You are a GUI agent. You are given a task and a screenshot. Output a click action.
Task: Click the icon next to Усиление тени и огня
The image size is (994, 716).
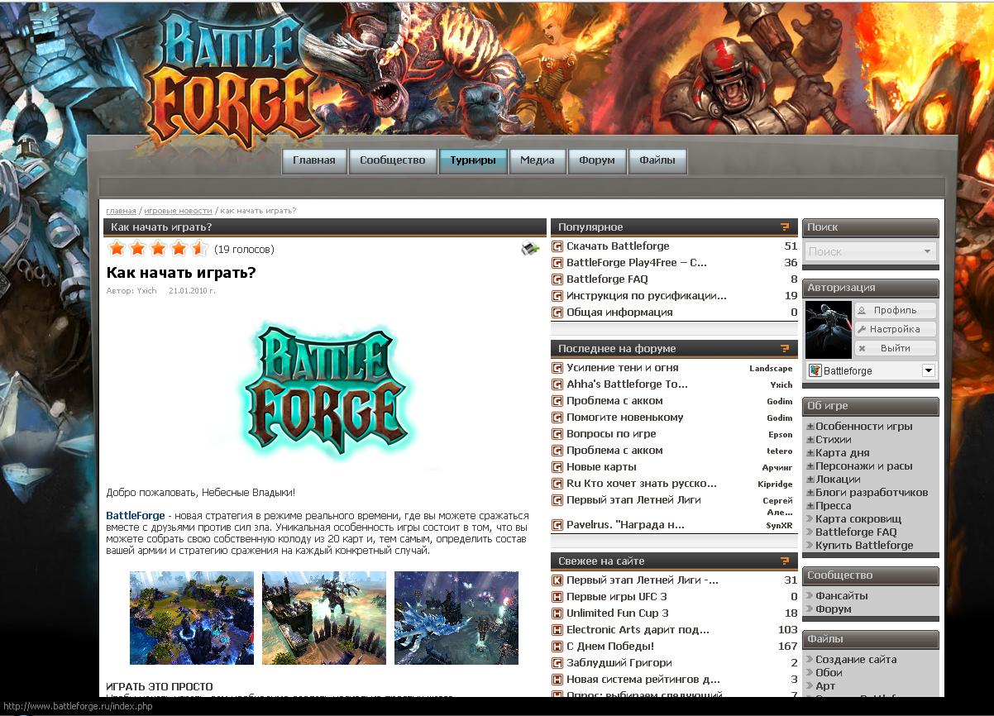click(557, 368)
